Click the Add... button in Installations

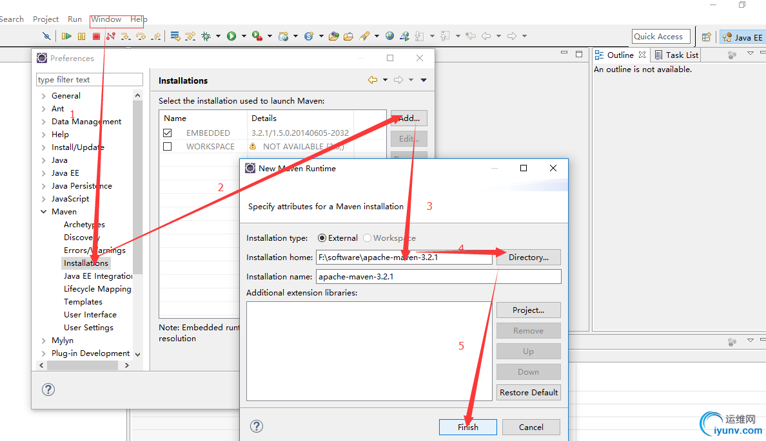tap(409, 118)
